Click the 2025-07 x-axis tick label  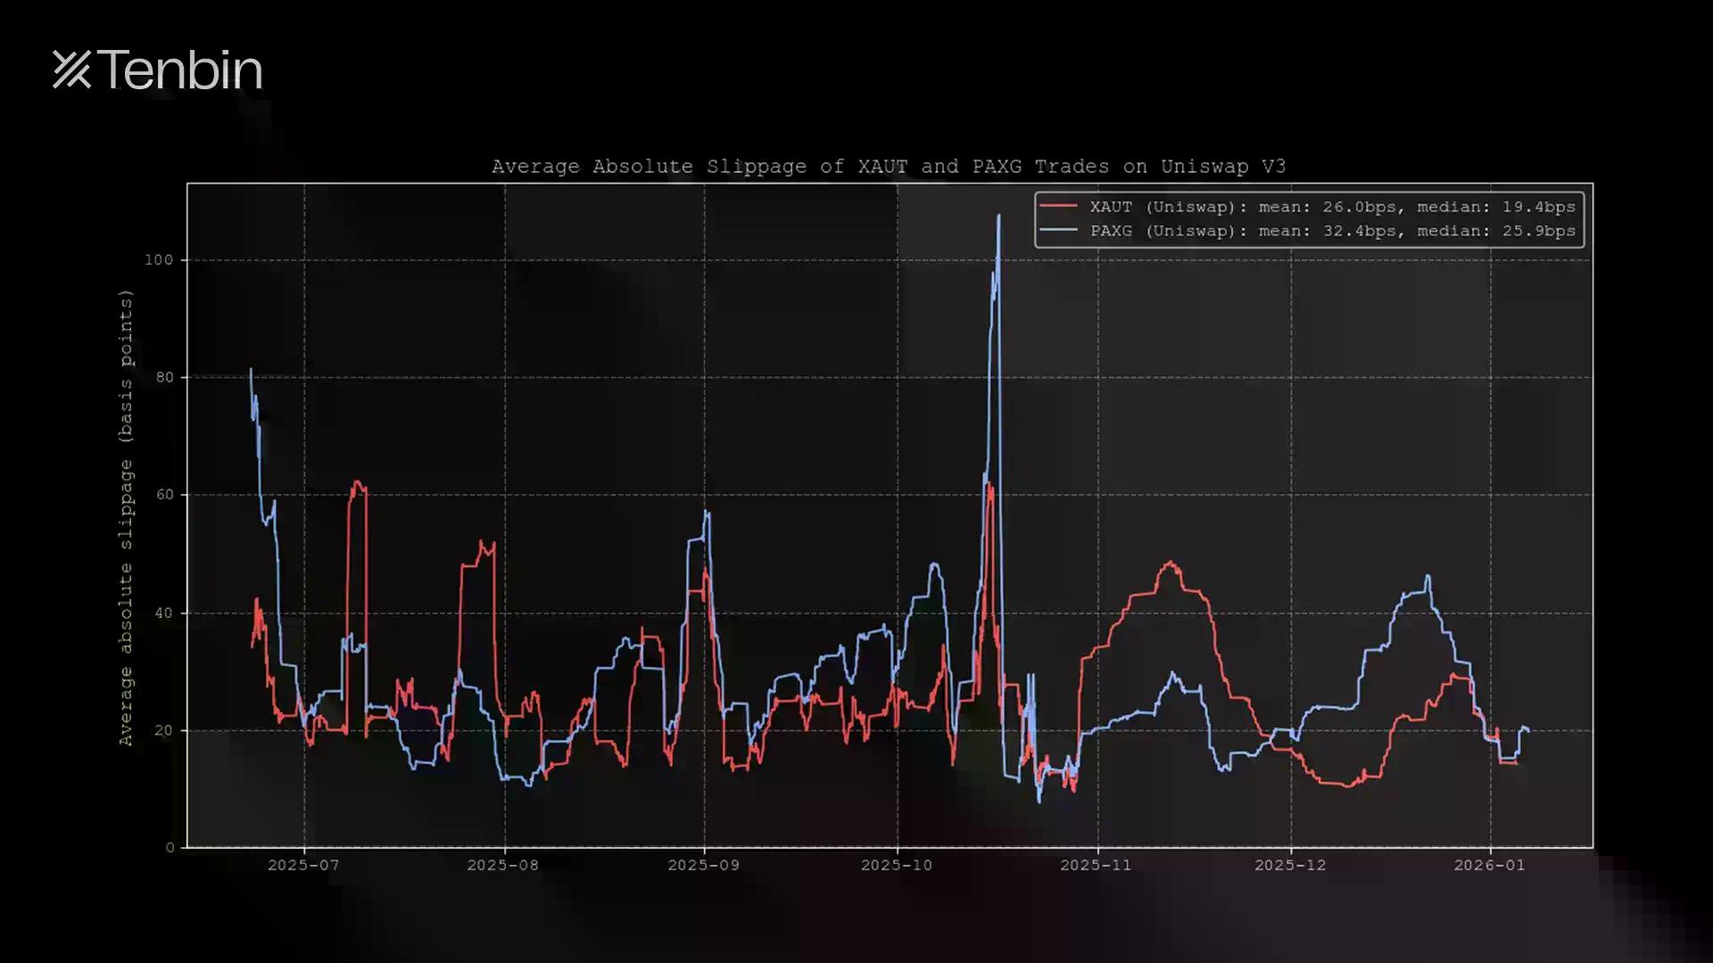(303, 865)
